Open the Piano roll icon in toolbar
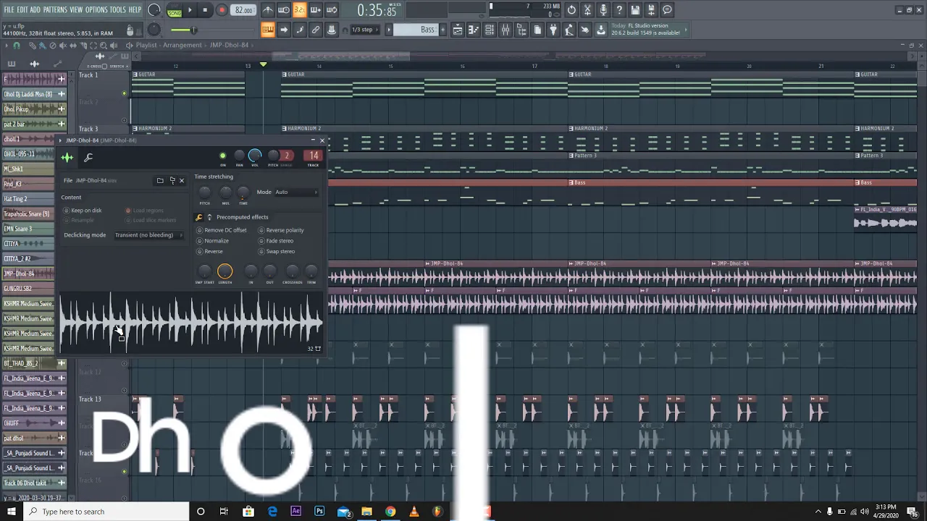 [474, 30]
